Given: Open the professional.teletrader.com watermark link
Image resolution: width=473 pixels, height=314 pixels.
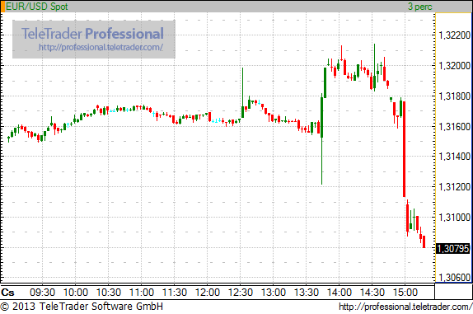Looking at the screenshot, I should 101,47.
